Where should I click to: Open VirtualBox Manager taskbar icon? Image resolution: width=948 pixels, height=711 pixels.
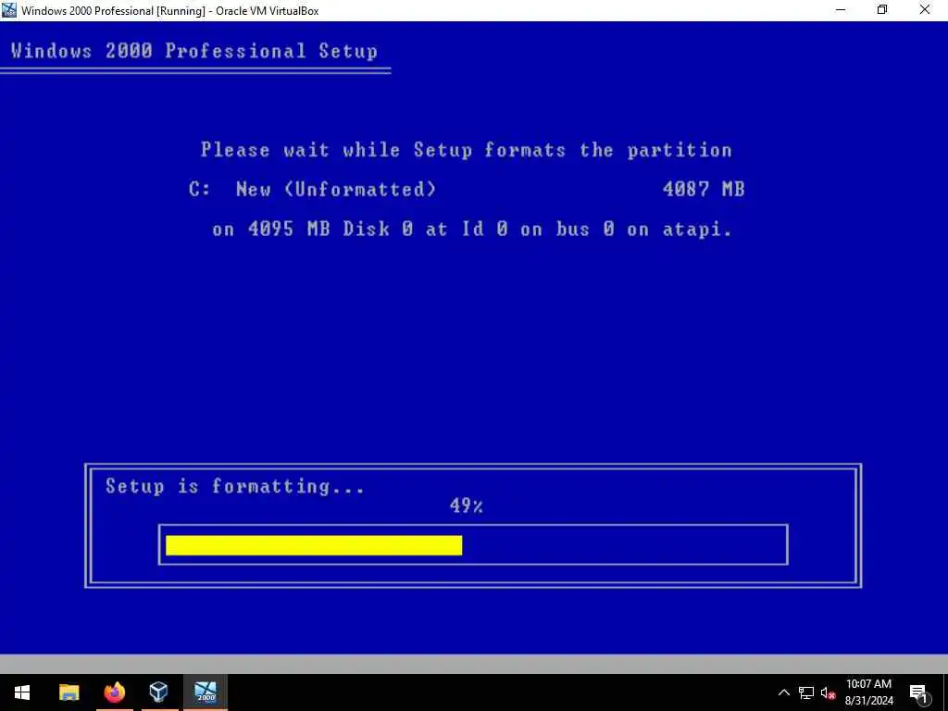159,692
